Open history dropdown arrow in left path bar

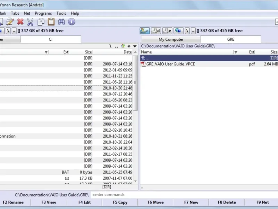[x=135, y=46]
